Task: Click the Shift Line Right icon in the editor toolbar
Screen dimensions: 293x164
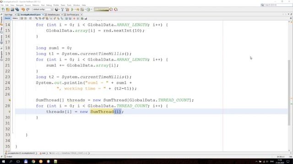Action: 70,18
